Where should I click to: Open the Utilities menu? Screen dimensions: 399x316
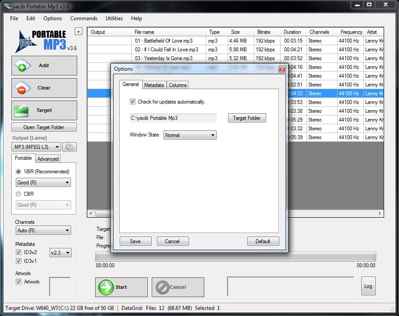[114, 18]
